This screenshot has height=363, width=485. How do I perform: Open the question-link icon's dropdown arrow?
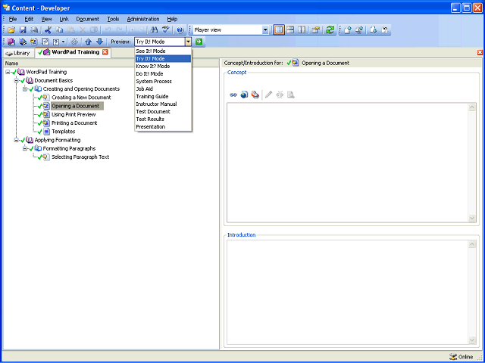click(x=64, y=42)
